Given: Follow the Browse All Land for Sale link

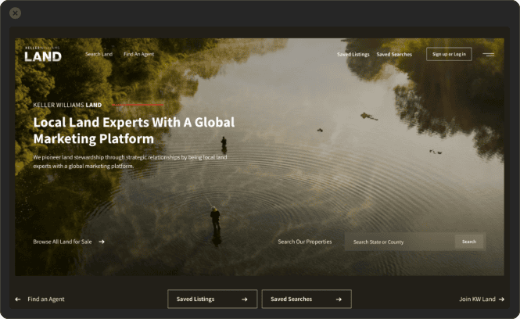Looking at the screenshot, I should (x=62, y=242).
